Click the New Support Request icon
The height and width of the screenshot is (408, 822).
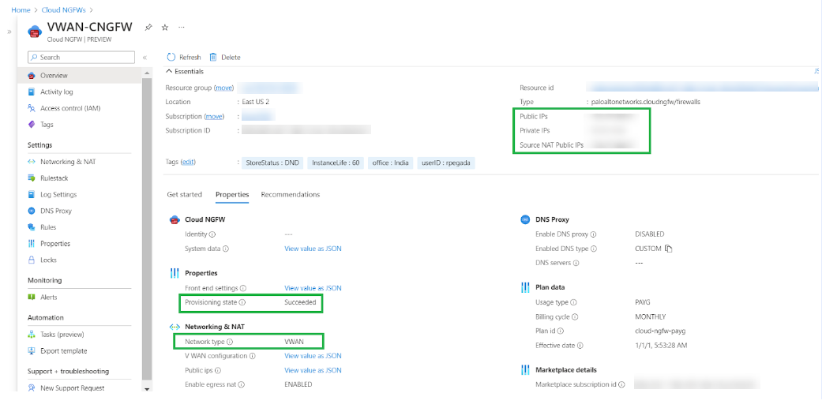click(x=31, y=388)
